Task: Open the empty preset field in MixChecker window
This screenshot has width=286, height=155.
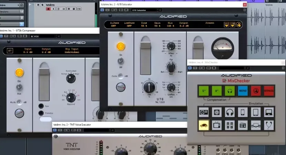Action: coord(232,68)
